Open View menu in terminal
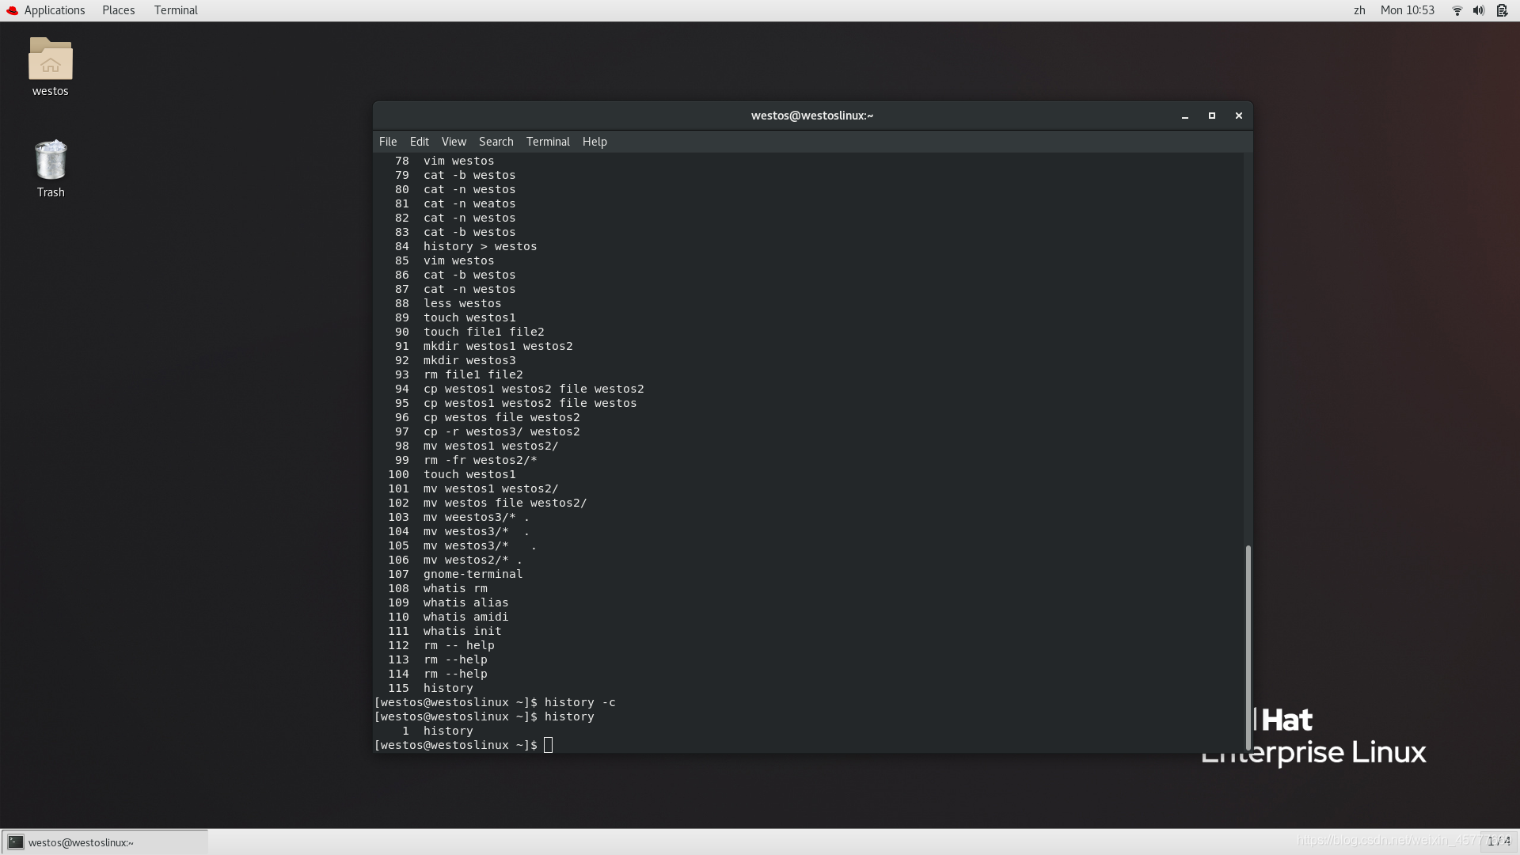The height and width of the screenshot is (855, 1520). coord(452,141)
